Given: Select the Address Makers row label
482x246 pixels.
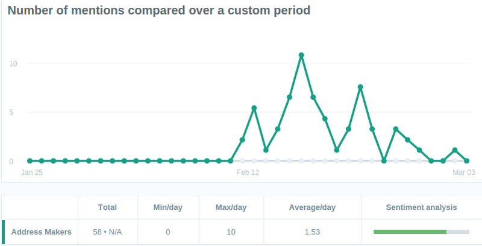Looking at the screenshot, I should (42, 232).
